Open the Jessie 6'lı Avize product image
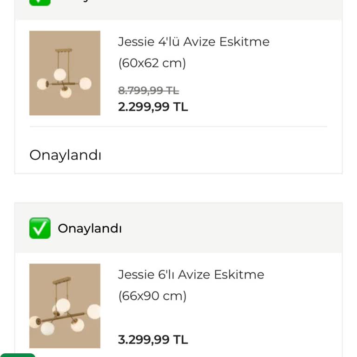The width and height of the screenshot is (357, 357). pyautogui.click(x=65, y=306)
